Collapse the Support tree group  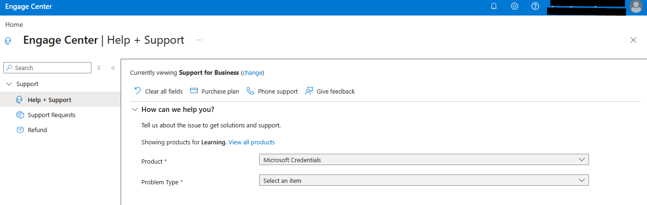(9, 84)
